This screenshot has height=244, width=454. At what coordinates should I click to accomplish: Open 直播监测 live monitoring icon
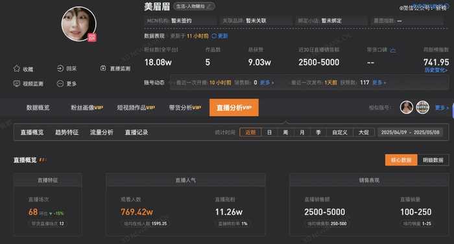pos(103,68)
